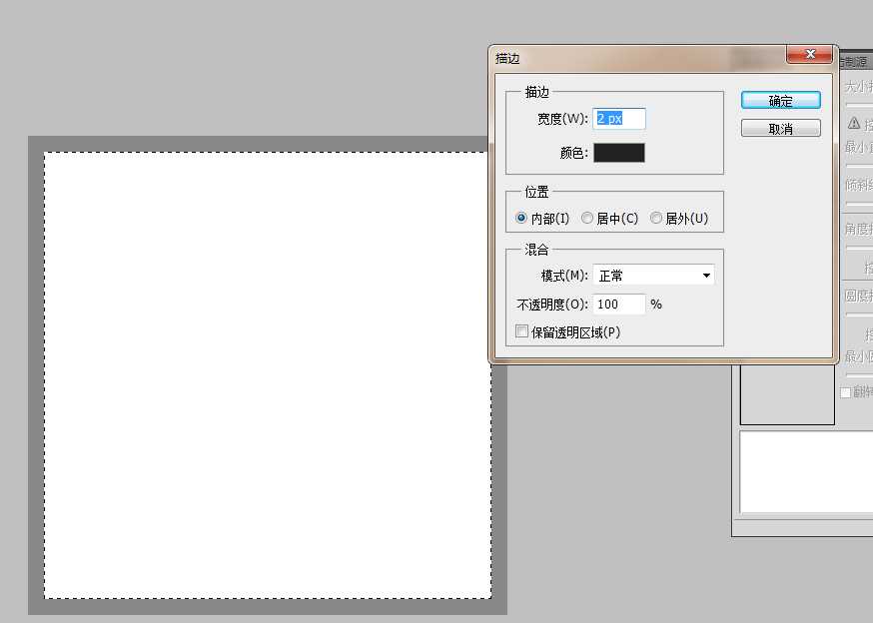Confirm the stroke with the 确定 button
The width and height of the screenshot is (873, 623).
click(780, 100)
